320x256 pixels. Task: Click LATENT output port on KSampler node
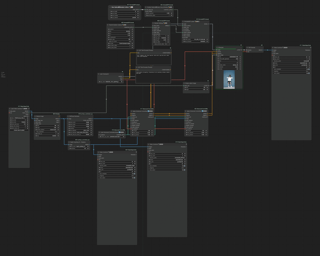point(242,50)
